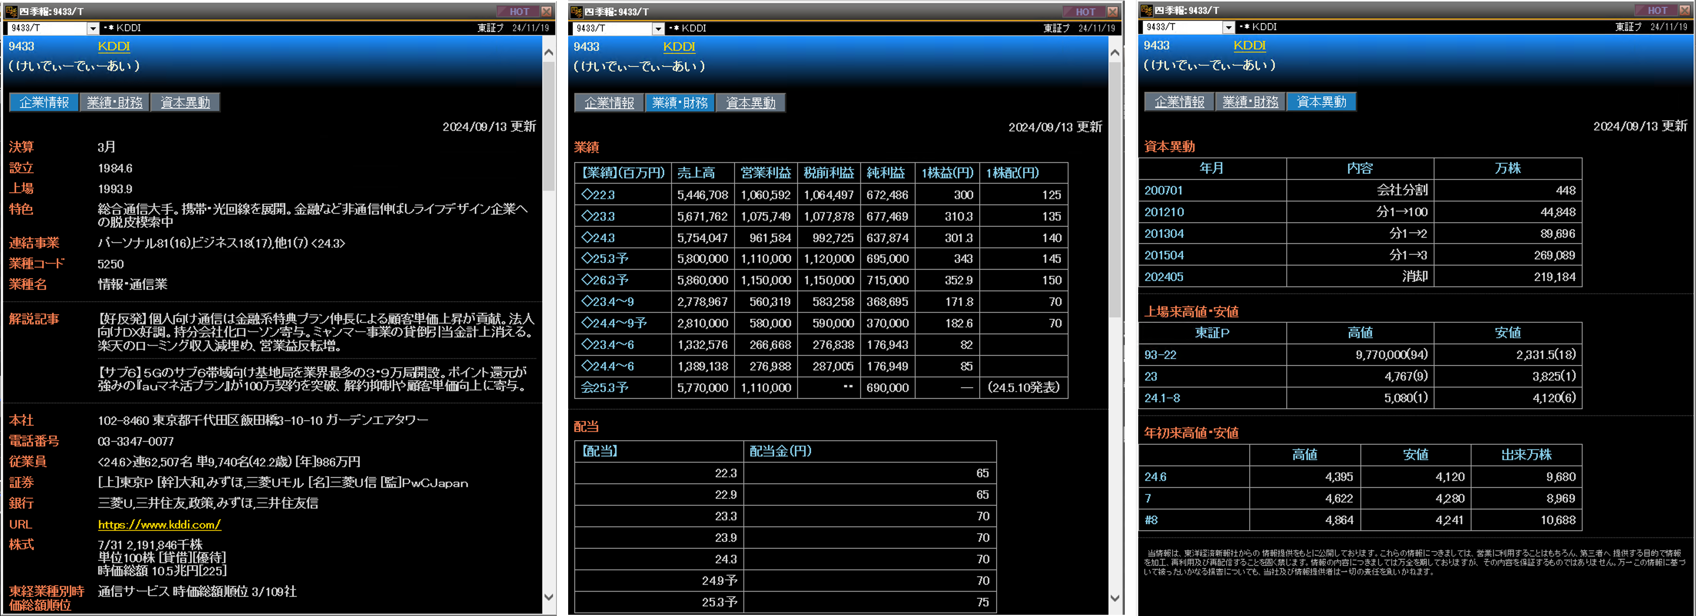Select 企業情報 tab in the left window
Image resolution: width=1696 pixels, height=616 pixels.
point(44,103)
